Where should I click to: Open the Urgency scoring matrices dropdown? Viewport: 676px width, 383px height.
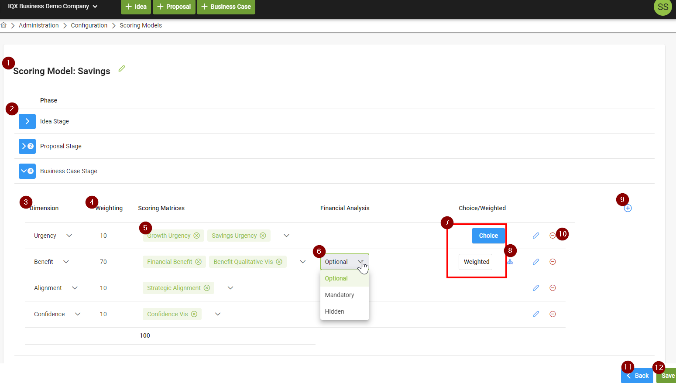pyautogui.click(x=286, y=236)
